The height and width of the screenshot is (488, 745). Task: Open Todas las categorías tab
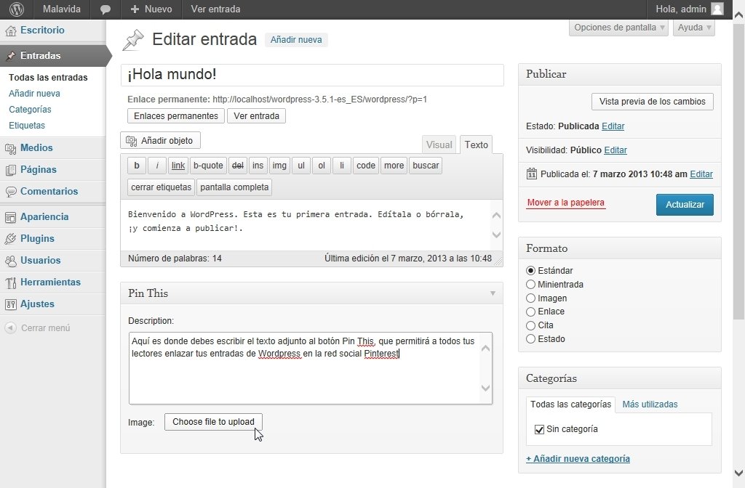570,404
